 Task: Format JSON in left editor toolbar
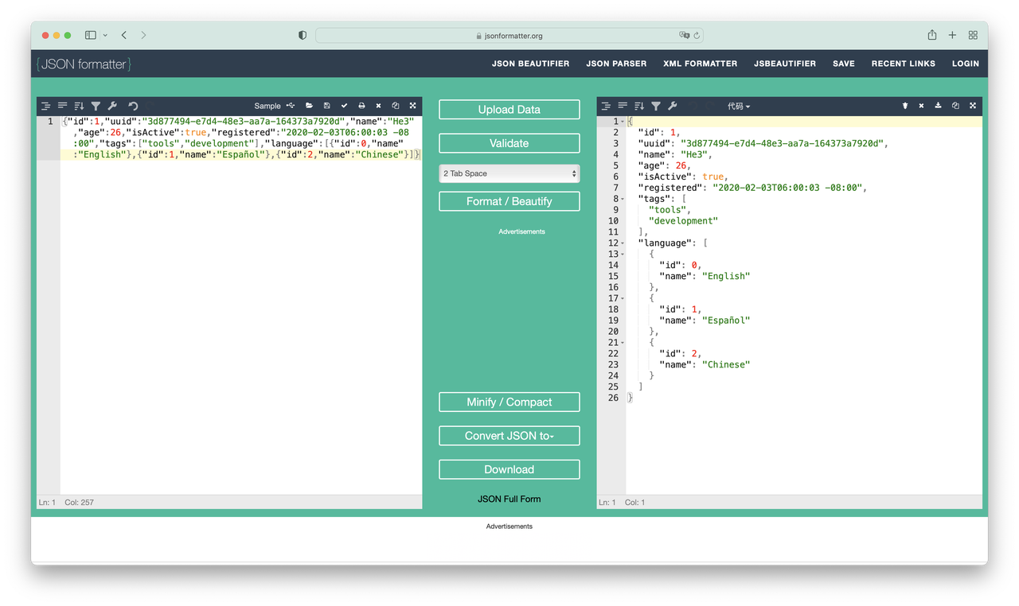click(x=46, y=106)
